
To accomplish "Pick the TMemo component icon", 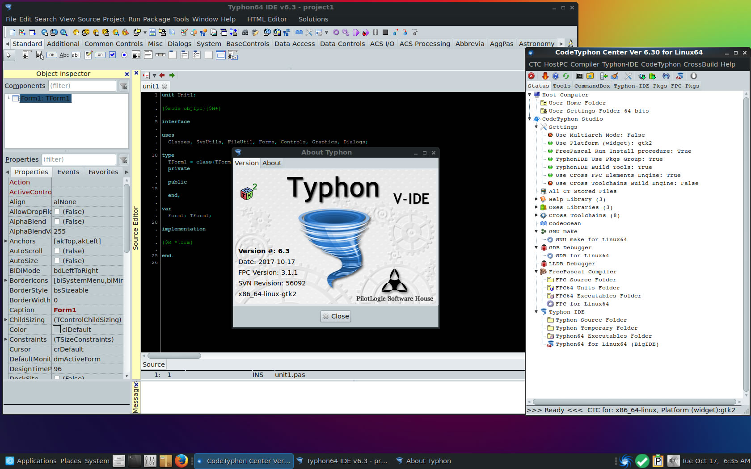I will coord(89,55).
